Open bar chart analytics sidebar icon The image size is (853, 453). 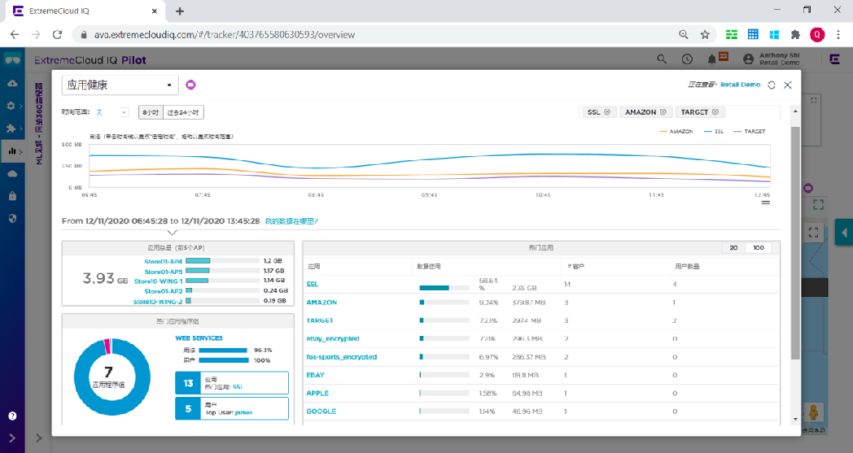tap(12, 151)
